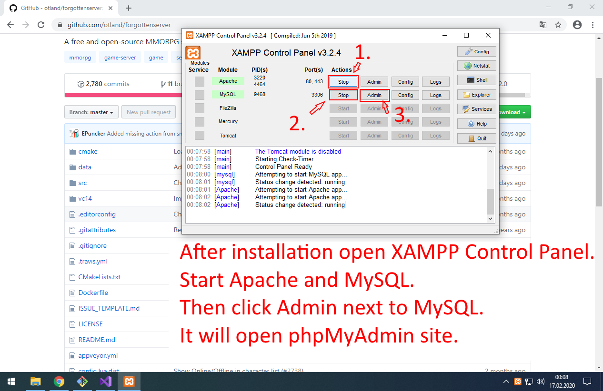603x391 pixels.
Task: Open the Git app taskbar icon
Action: pyautogui.click(x=82, y=381)
